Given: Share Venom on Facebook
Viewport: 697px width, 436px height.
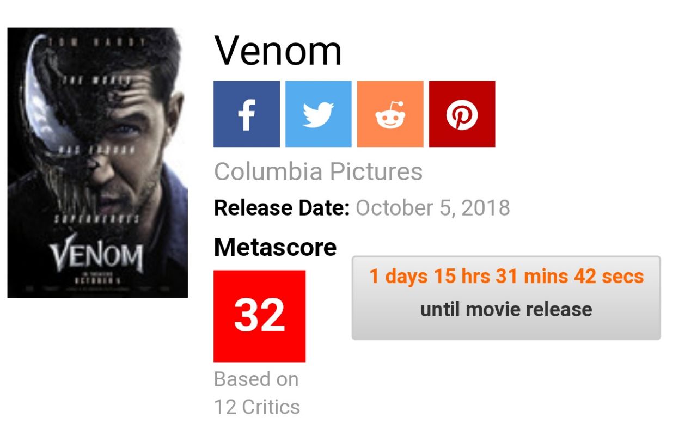Looking at the screenshot, I should pyautogui.click(x=246, y=114).
